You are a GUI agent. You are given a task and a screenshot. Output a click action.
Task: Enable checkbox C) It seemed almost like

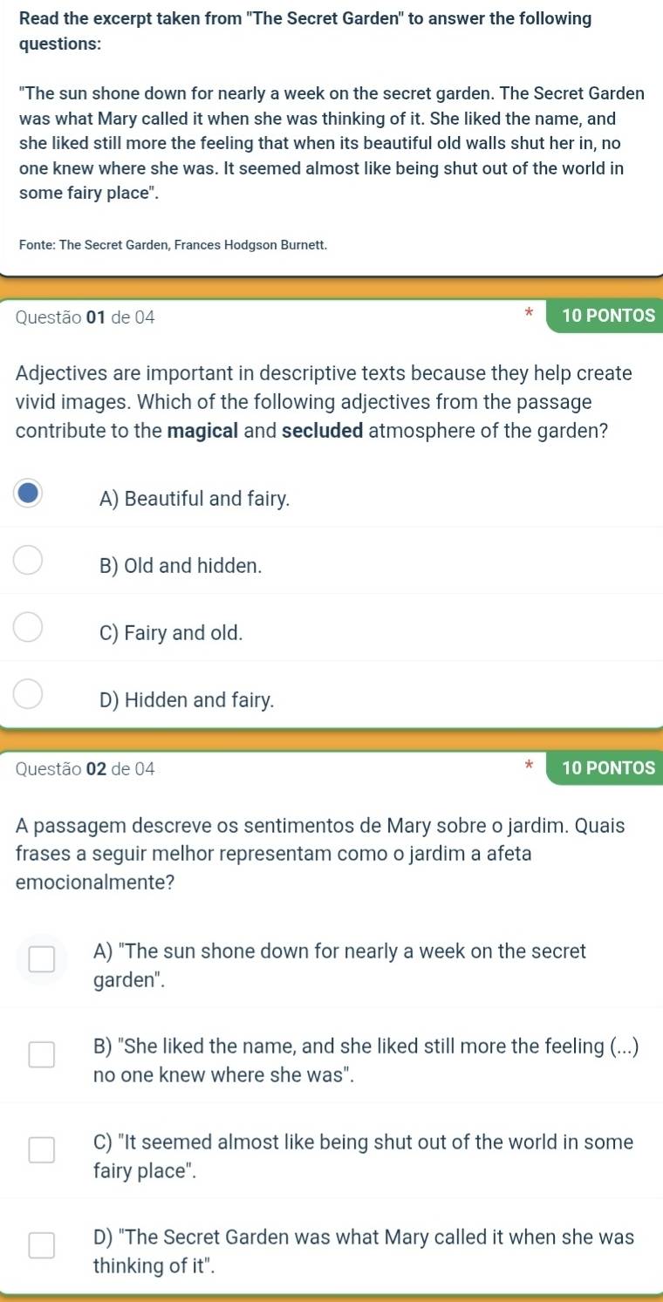point(42,1151)
